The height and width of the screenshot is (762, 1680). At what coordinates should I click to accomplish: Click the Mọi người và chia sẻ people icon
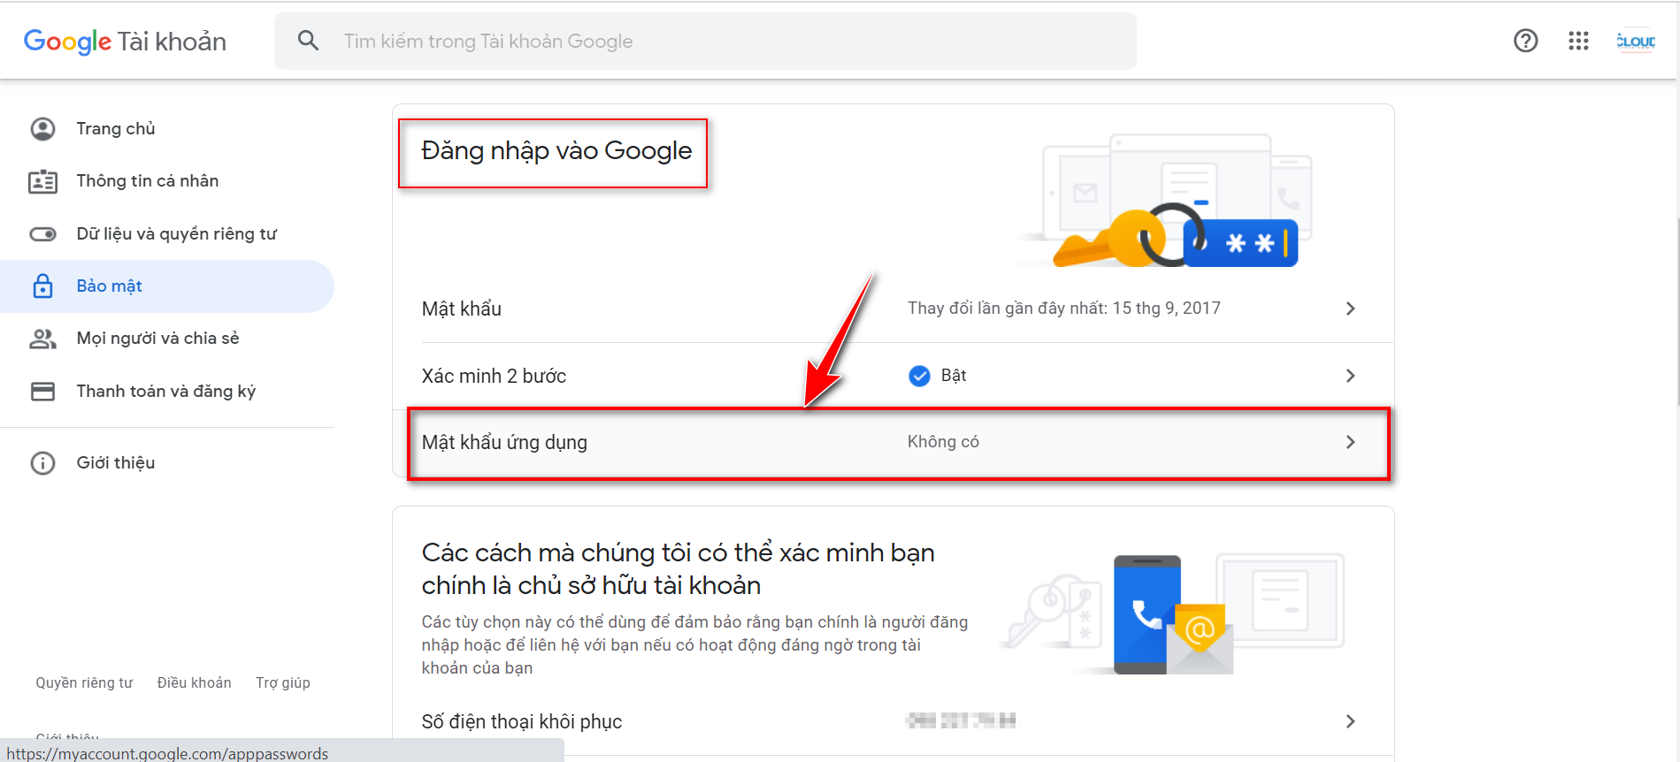[x=42, y=339]
